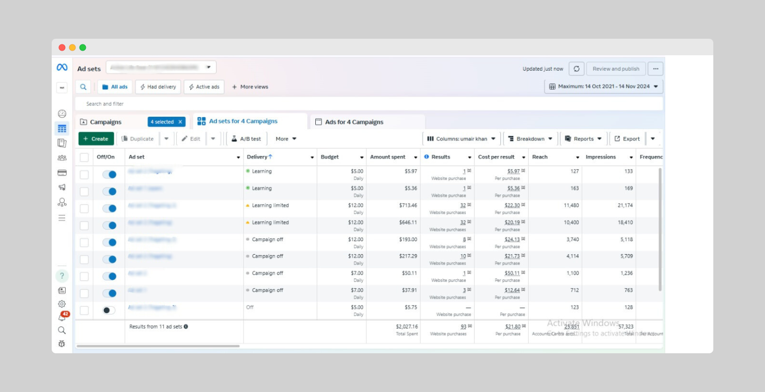Screen dimensions: 765x392
Task: Open the date range Maximum 14 Oct 2021 dropdown
Action: (x=604, y=87)
